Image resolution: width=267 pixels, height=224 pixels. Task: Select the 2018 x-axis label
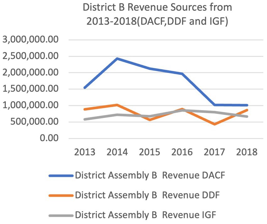point(247,152)
